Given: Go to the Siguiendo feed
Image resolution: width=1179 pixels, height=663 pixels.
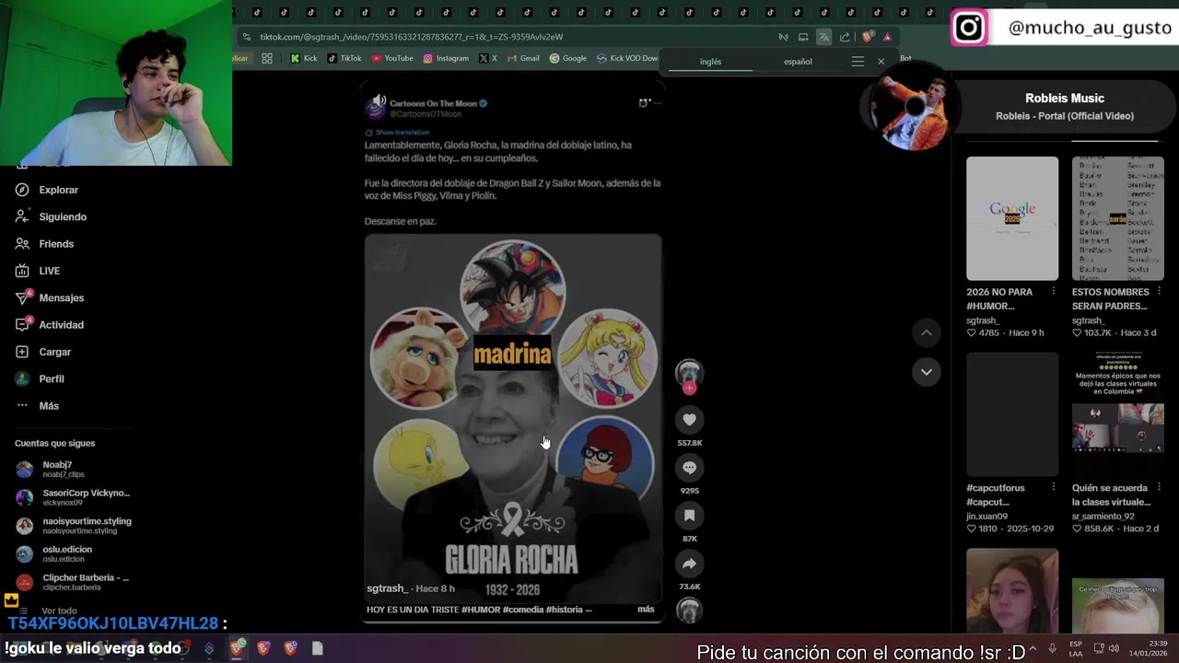Looking at the screenshot, I should coord(51,216).
